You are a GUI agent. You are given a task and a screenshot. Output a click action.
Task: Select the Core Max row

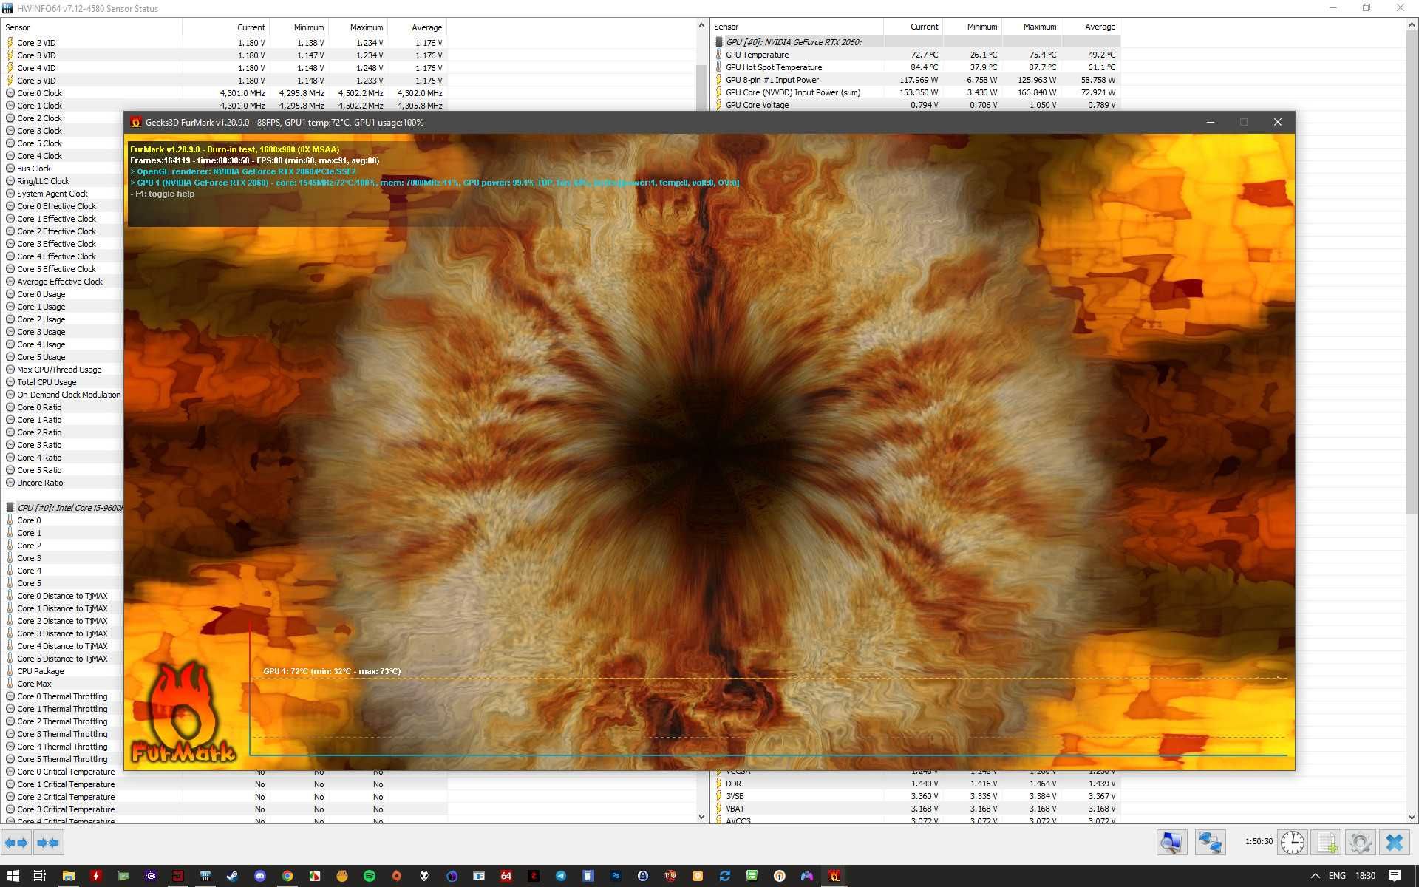(x=63, y=684)
